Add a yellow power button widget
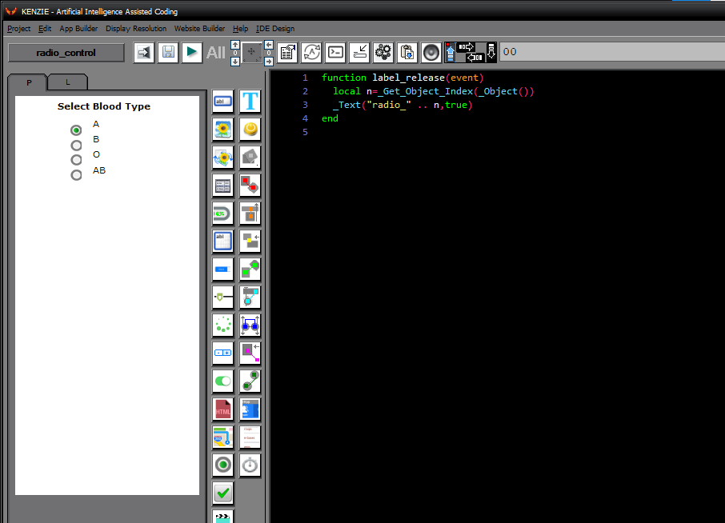The height and width of the screenshot is (523, 725). [x=250, y=130]
